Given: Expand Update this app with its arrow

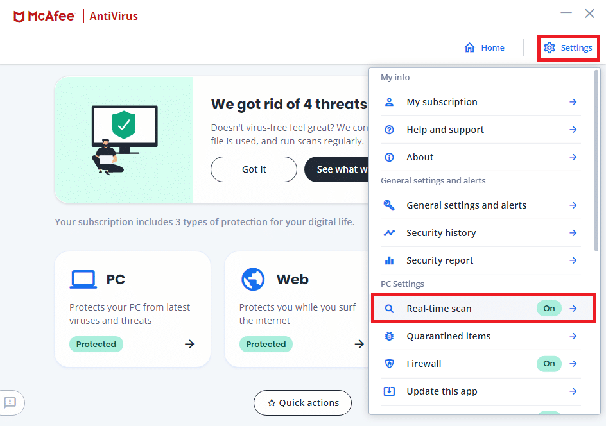Looking at the screenshot, I should click(573, 391).
